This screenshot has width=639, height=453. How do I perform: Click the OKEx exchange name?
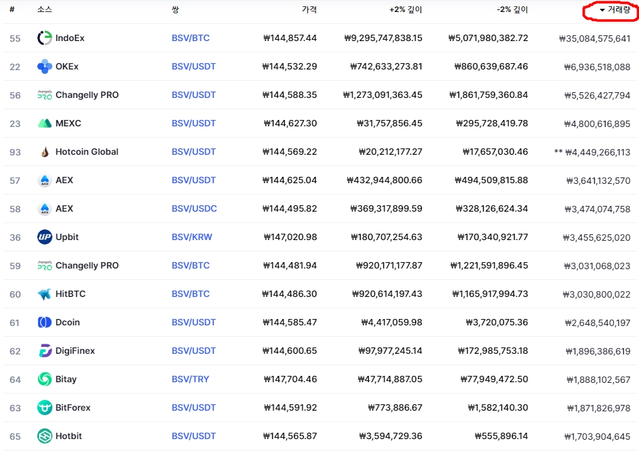[67, 66]
